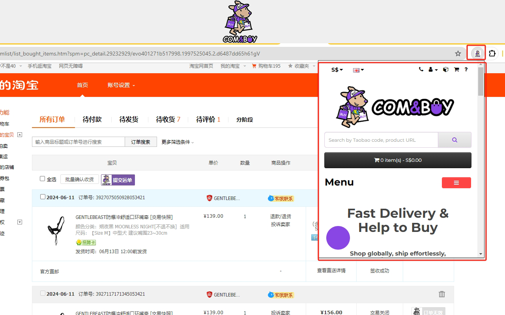Click 和我联系 chat icon for order 3927117171345053421
This screenshot has height=315, width=505.
click(x=281, y=295)
